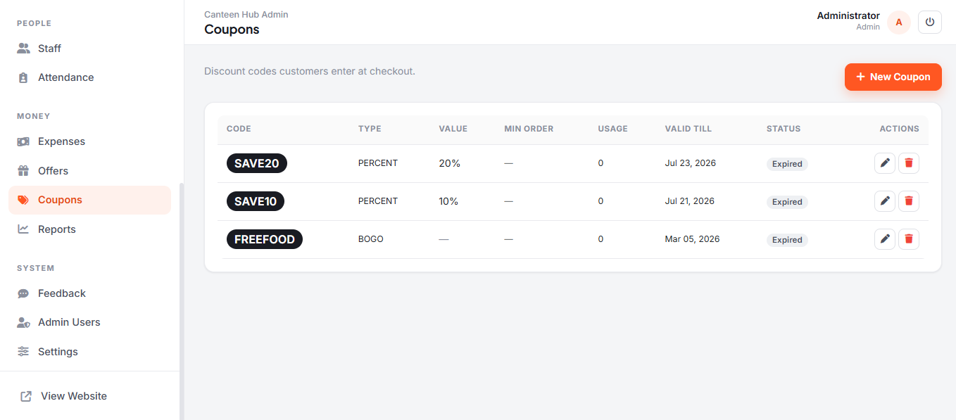This screenshot has width=956, height=420.
Task: Click the power logout icon button
Action: (930, 22)
